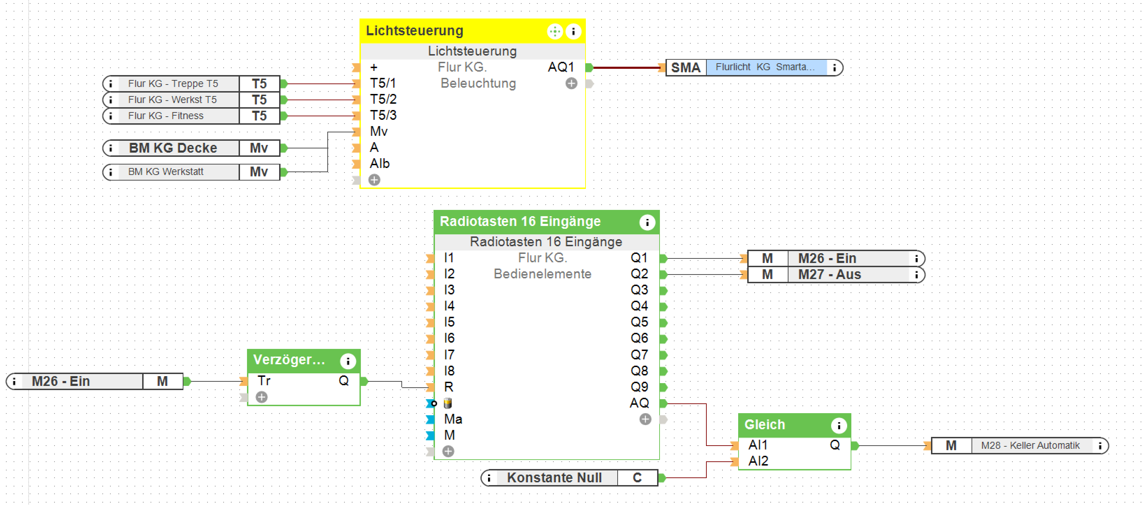The height and width of the screenshot is (505, 1142).
Task: Open info of Radiotasten 16 Eingänge block
Action: tap(647, 222)
